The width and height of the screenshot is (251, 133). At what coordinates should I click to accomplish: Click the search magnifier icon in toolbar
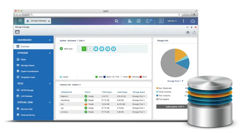point(116,21)
